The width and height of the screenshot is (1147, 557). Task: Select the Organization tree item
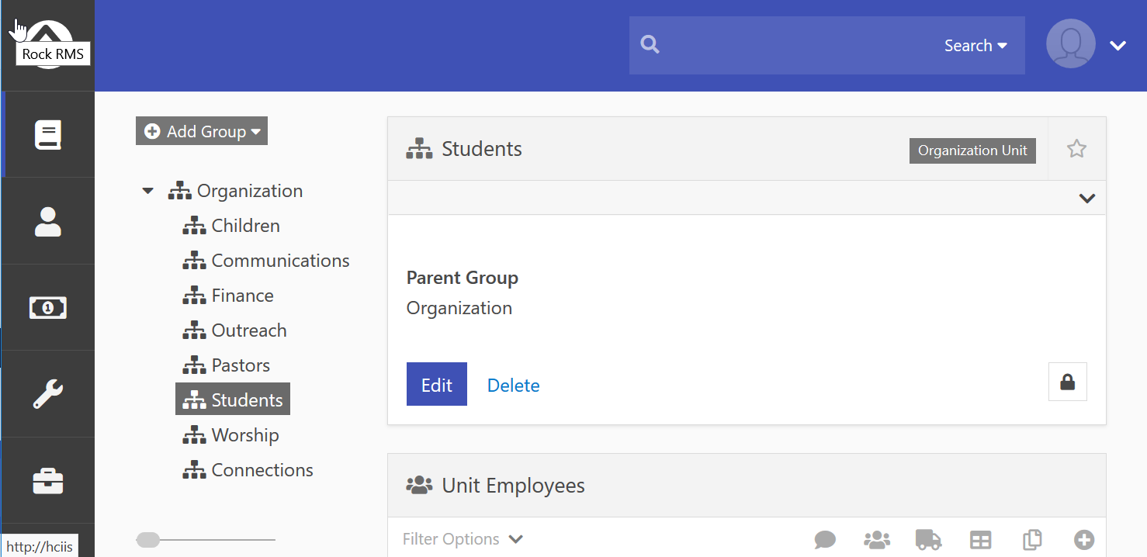[236, 191]
